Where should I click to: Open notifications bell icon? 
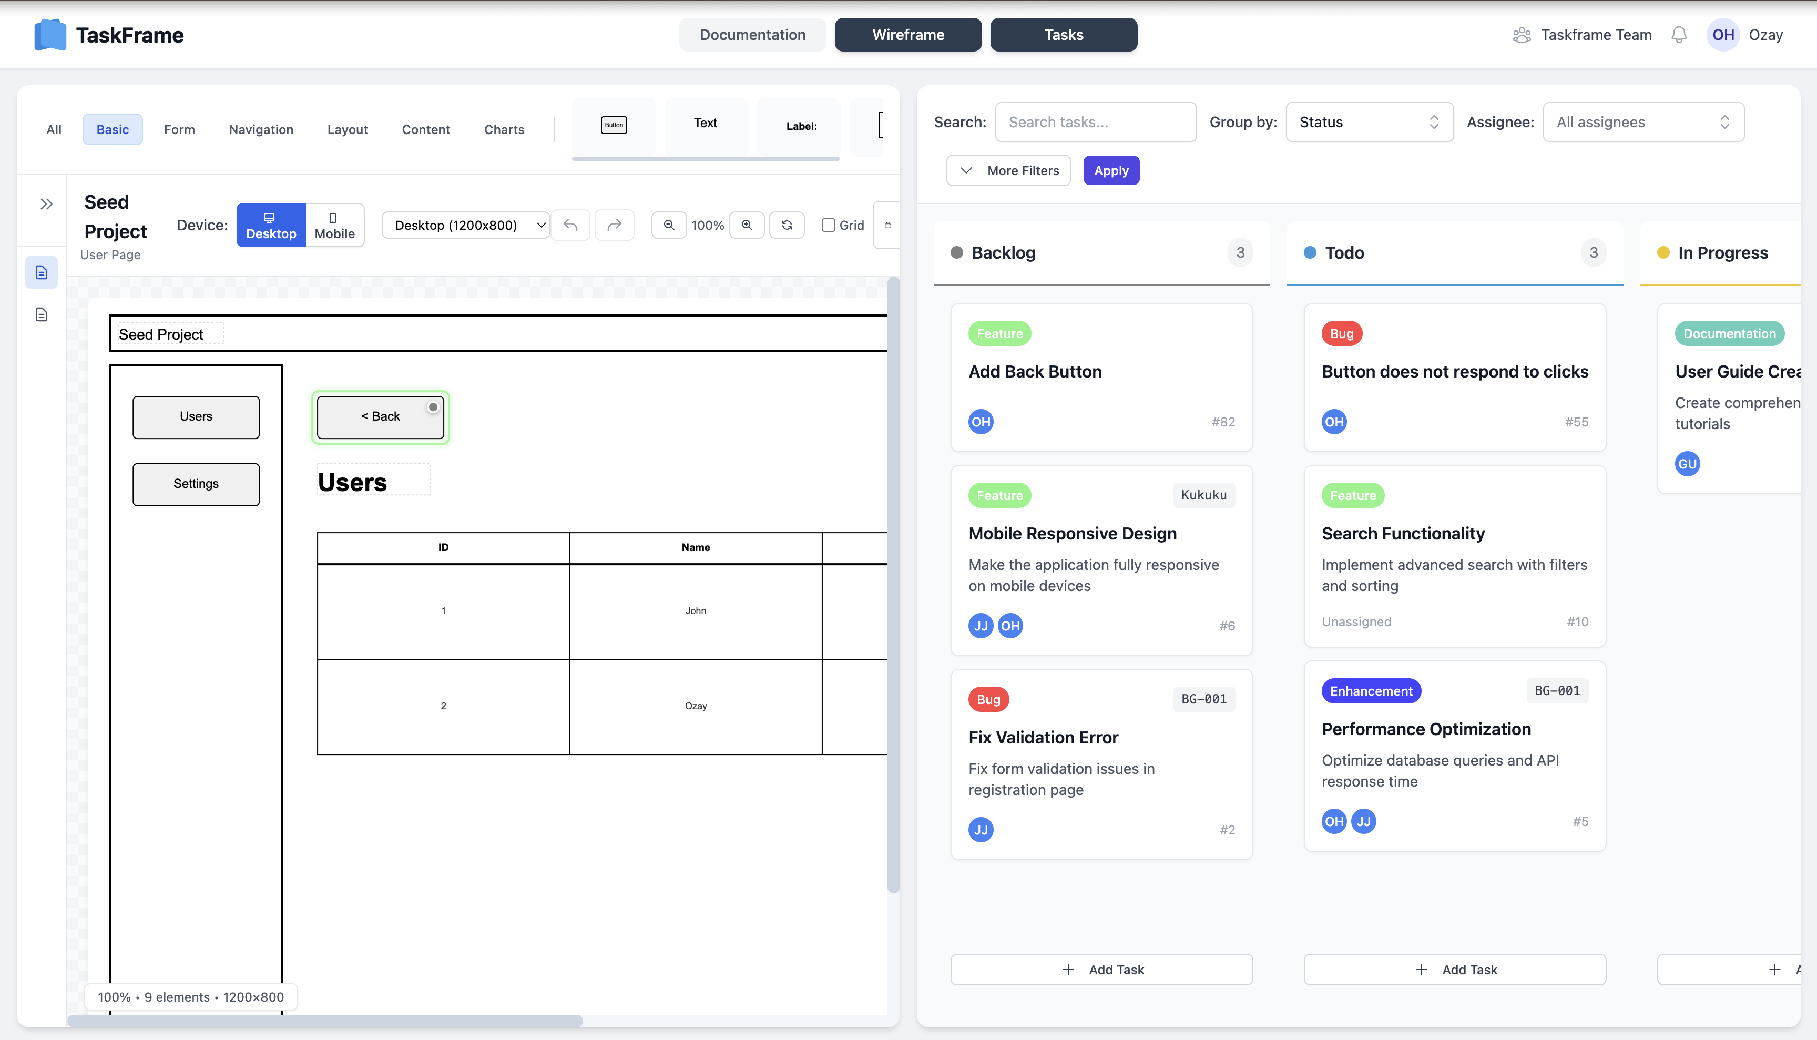point(1679,34)
